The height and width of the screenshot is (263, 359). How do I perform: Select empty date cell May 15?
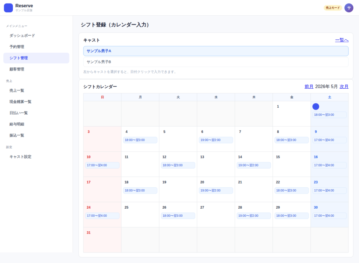291,164
